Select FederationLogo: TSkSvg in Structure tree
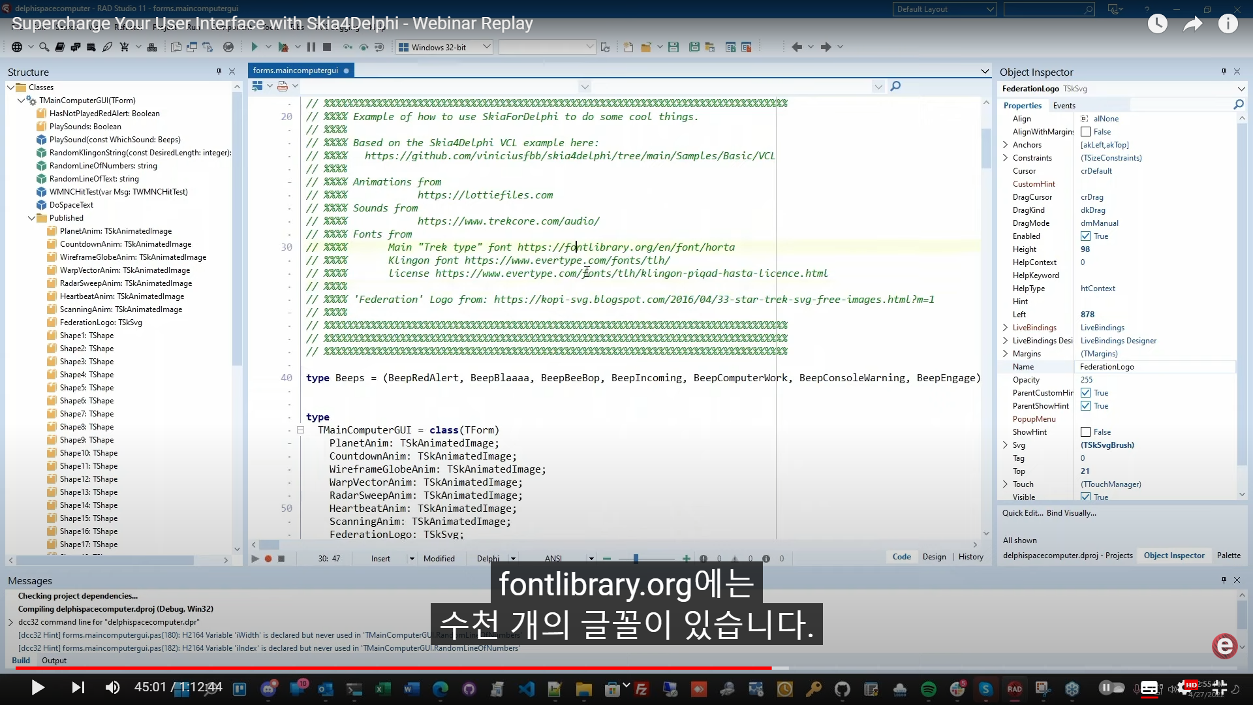 [101, 322]
